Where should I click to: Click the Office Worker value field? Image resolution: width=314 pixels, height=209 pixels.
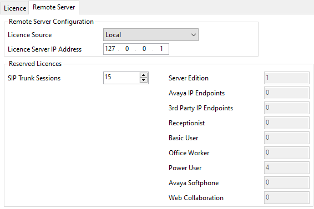click(287, 153)
